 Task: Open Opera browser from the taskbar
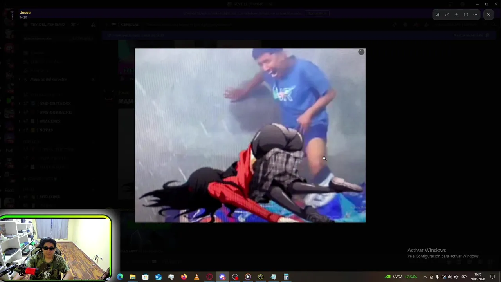209,277
